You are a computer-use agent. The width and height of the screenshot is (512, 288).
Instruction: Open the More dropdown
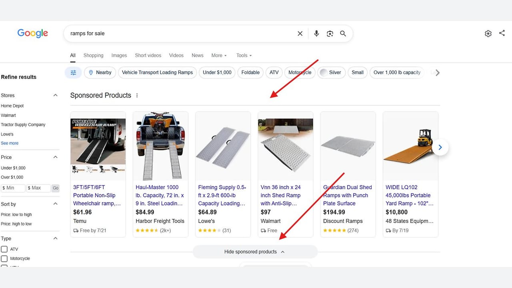point(219,56)
